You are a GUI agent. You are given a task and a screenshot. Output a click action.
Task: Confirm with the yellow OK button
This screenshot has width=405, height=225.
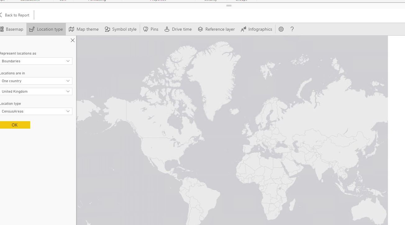point(15,125)
